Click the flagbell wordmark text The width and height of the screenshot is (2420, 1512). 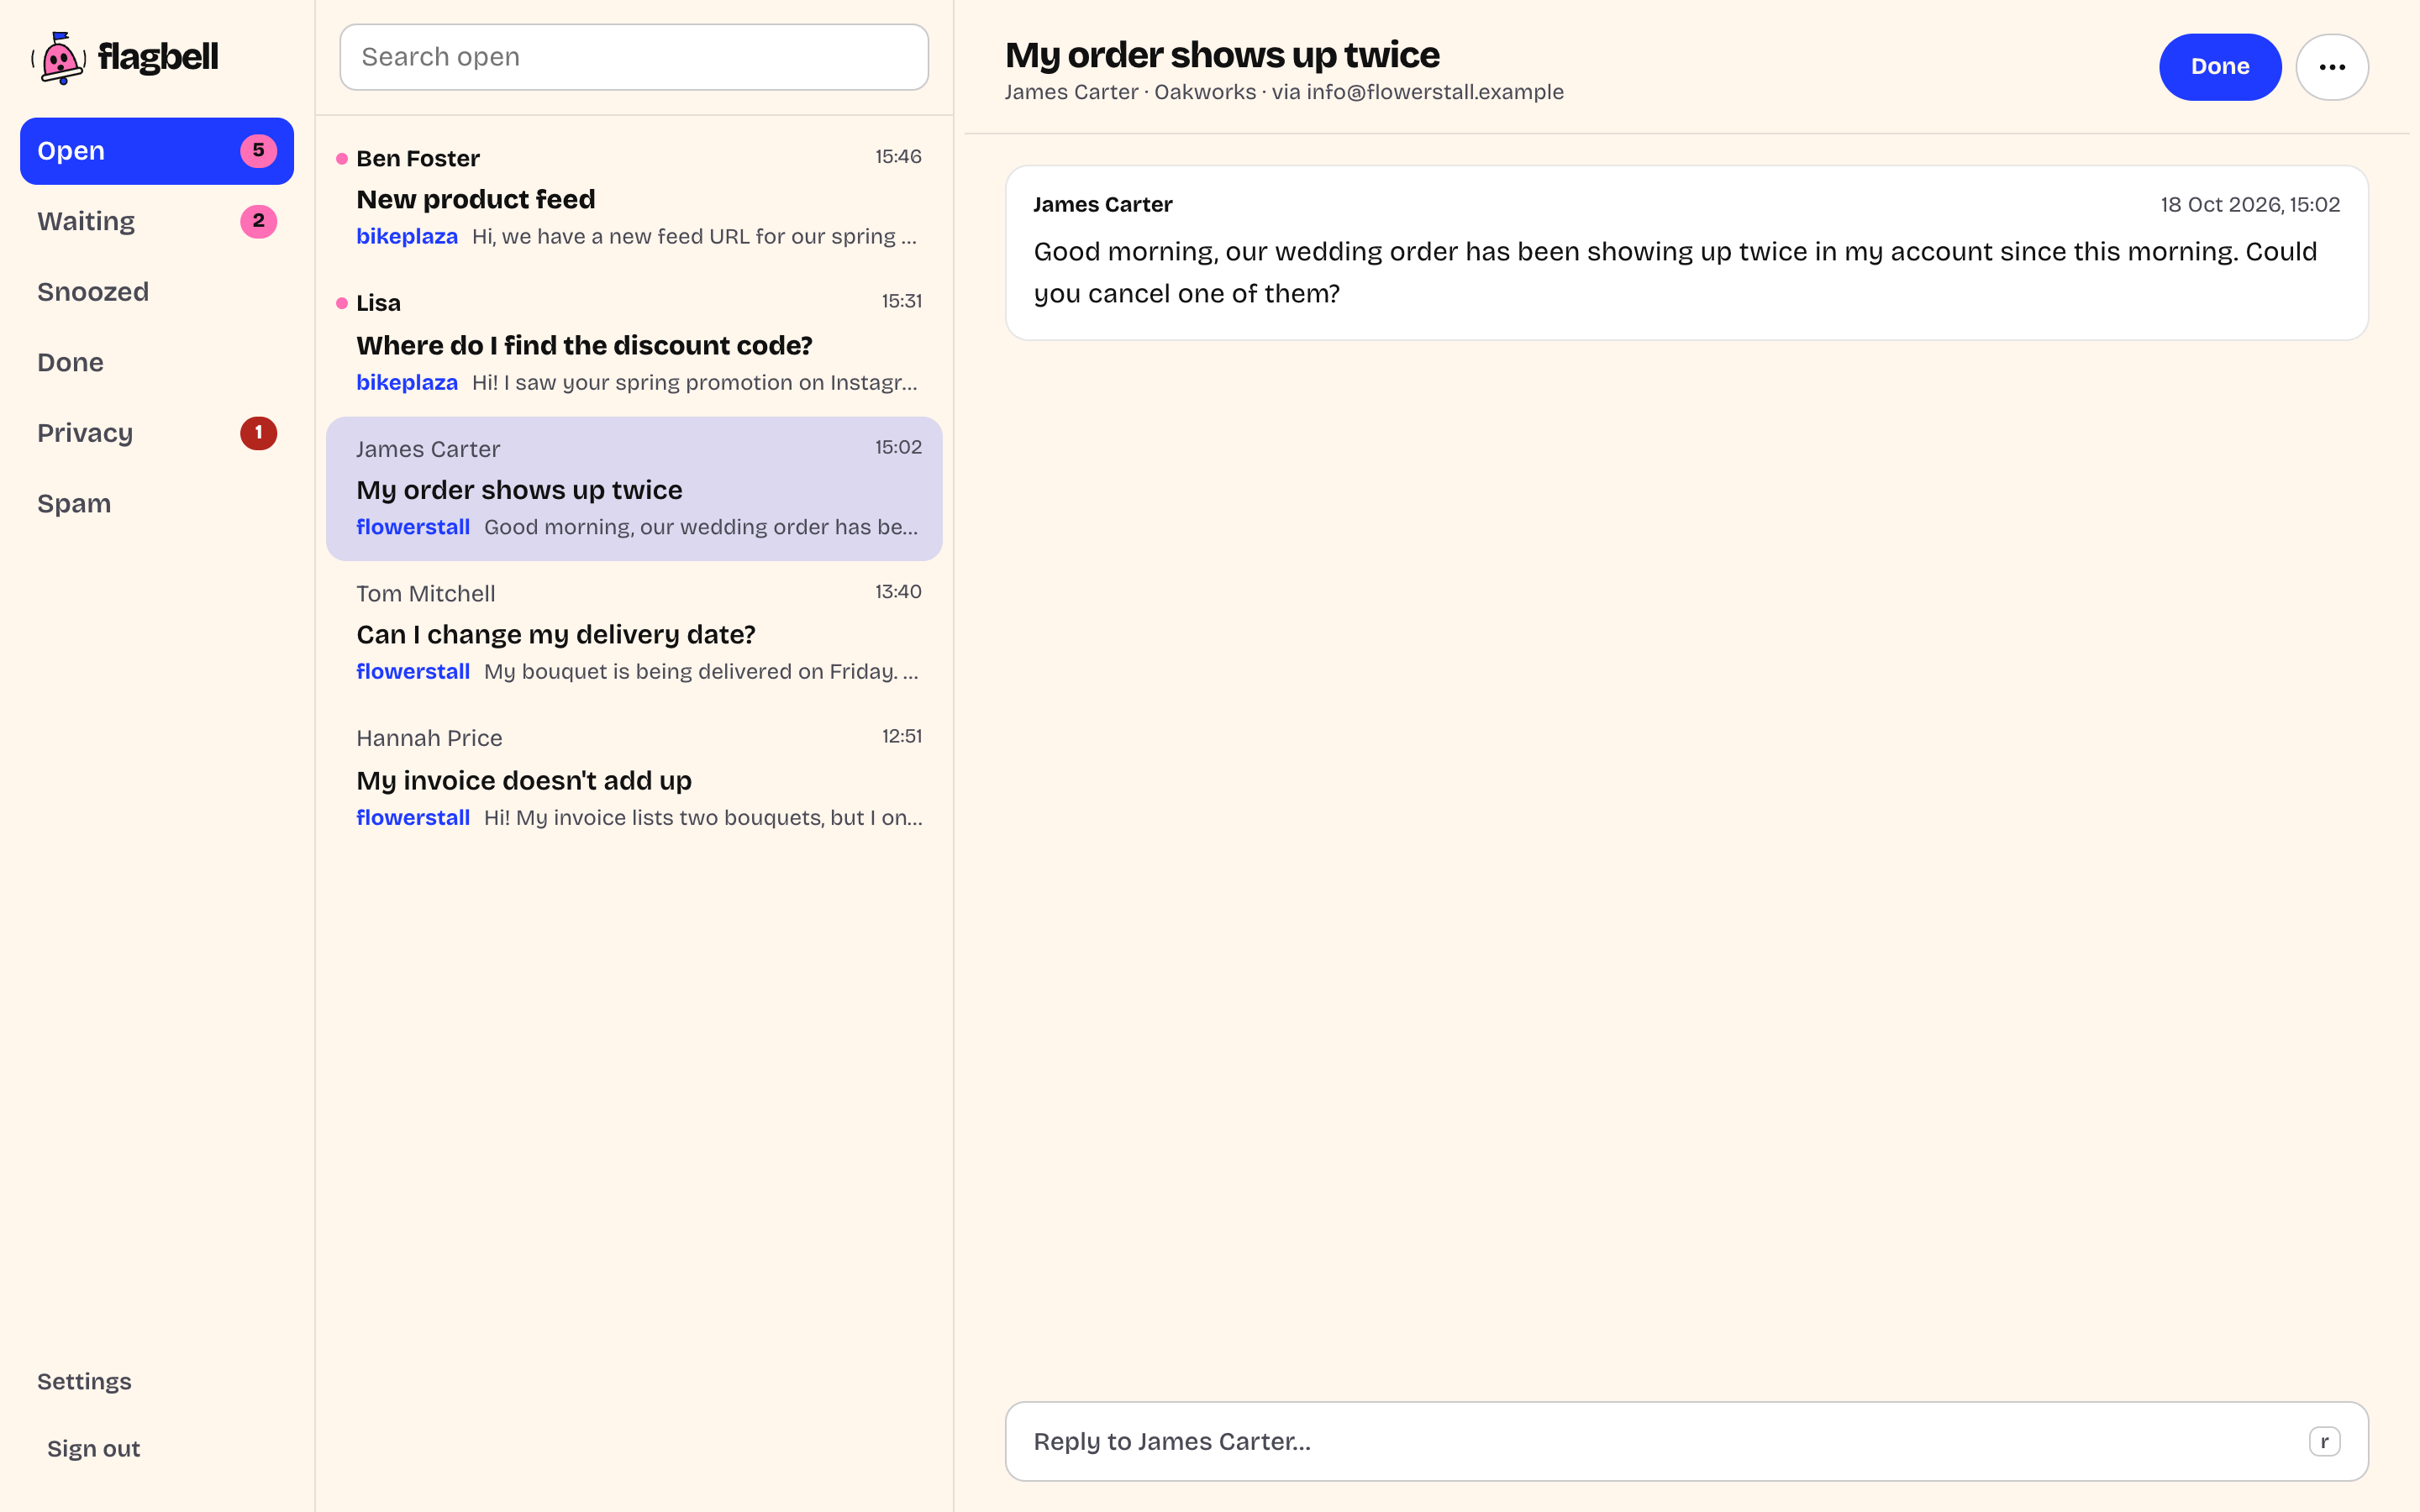[x=158, y=57]
